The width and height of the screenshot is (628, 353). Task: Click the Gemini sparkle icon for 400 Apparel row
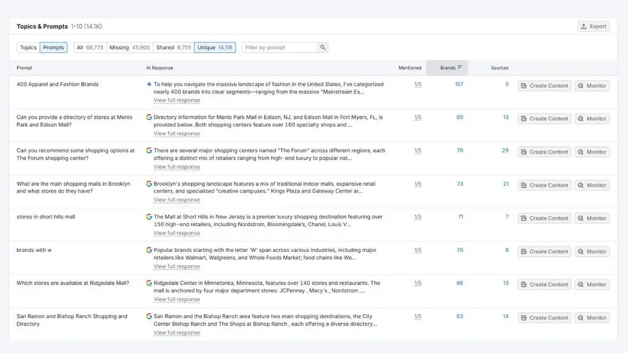click(x=149, y=84)
